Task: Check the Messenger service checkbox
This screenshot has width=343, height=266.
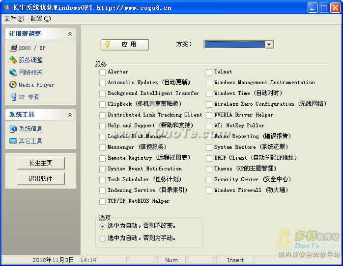Action: click(102, 147)
